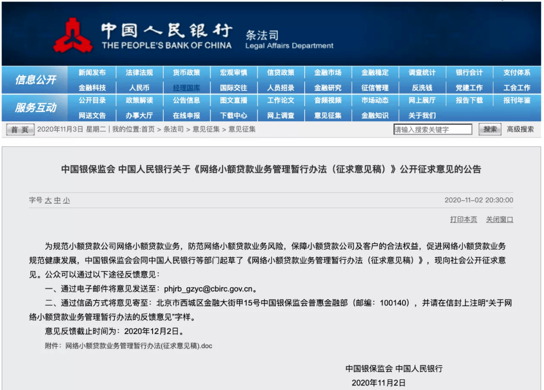Go to 关于我们 page
This screenshot has height=390, width=544.
point(422,115)
